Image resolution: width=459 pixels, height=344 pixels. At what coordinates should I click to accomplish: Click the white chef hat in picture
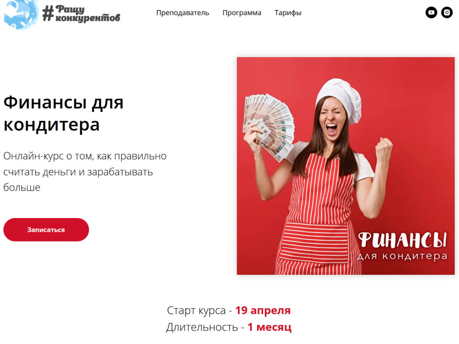click(x=340, y=99)
